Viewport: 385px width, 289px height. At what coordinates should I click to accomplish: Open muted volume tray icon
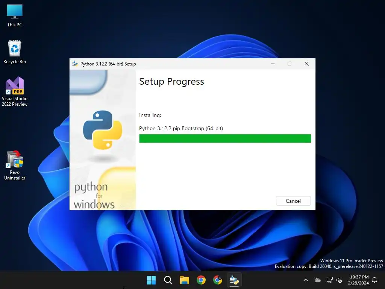[339, 280]
